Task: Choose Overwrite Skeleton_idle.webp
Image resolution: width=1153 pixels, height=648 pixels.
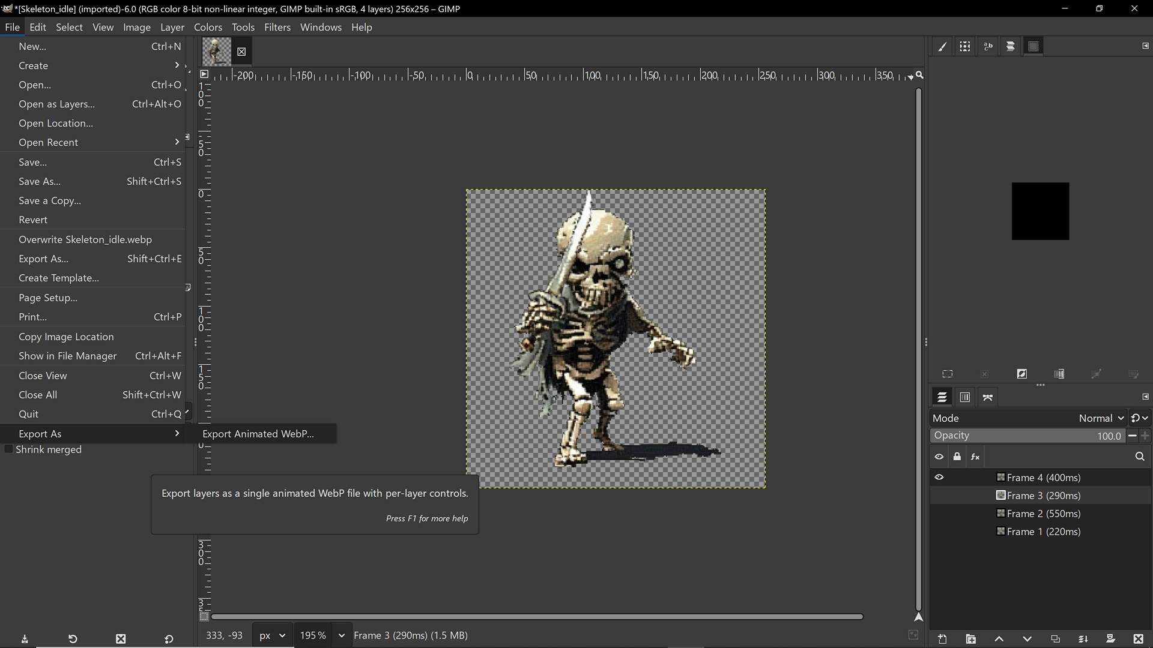Action: coord(93,239)
